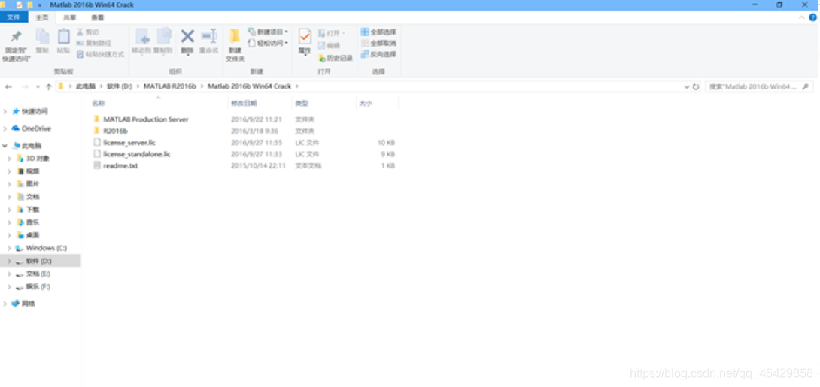Open the recent locations dropdown arrow

pyautogui.click(x=38, y=86)
